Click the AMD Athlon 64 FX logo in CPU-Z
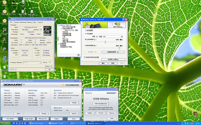This screenshot has height=125, width=201. click(x=47, y=31)
